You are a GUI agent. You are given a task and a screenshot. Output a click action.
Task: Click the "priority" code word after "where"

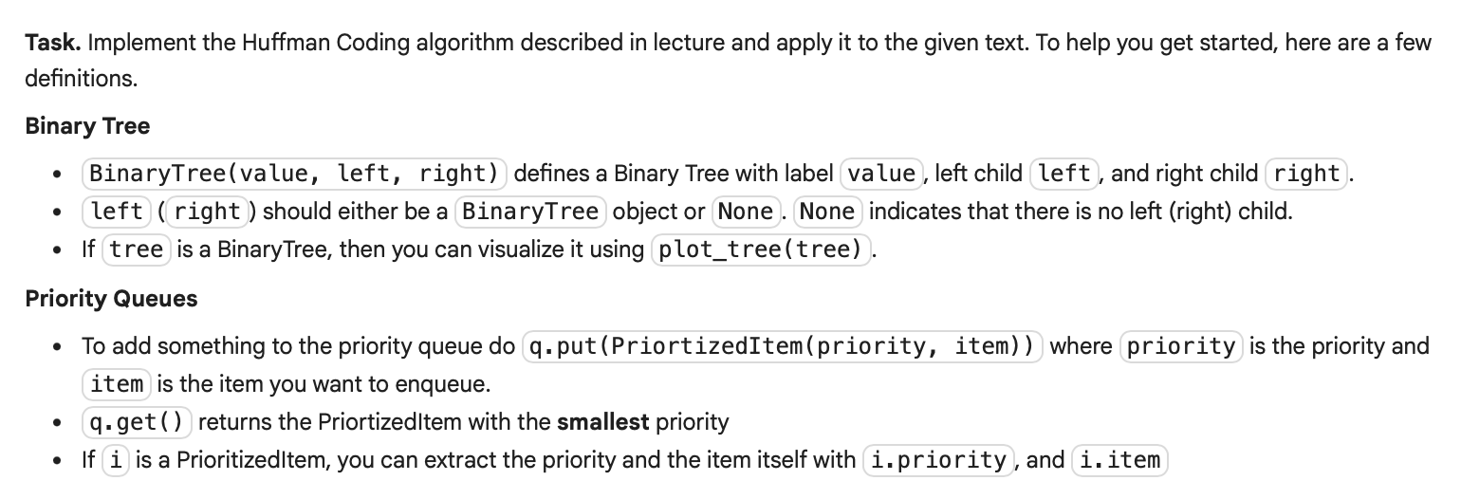[1182, 346]
